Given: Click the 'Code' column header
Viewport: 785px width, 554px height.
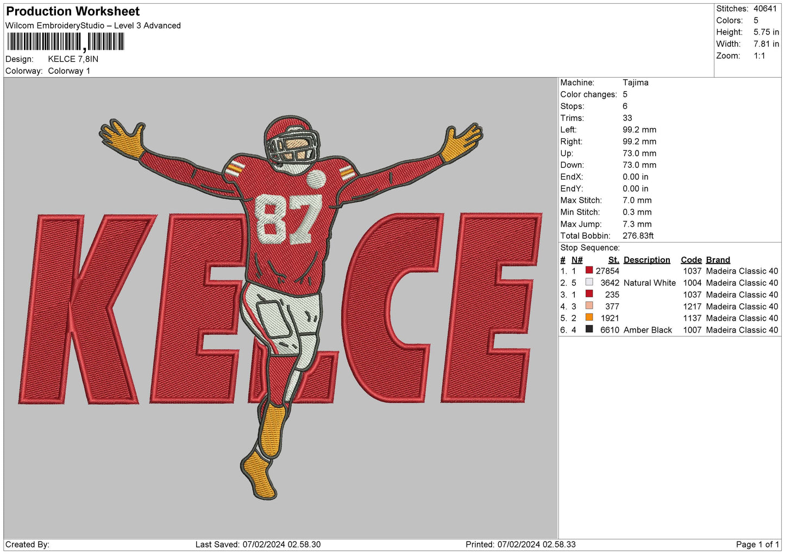Looking at the screenshot, I should pos(691,260).
